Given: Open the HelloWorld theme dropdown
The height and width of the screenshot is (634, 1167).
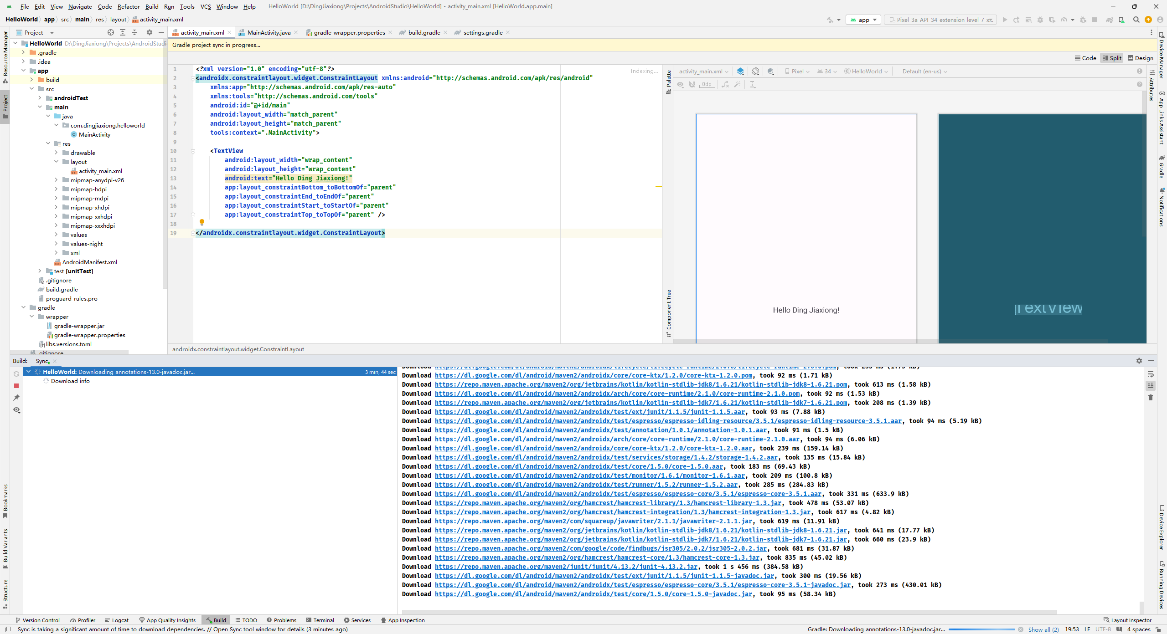Looking at the screenshot, I should click(866, 72).
